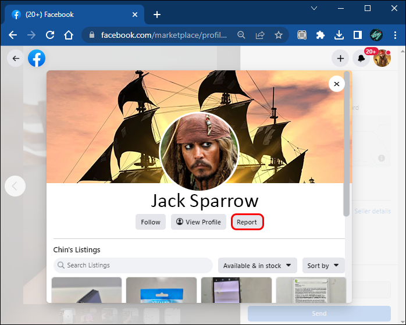Open the notifications bell icon
Screen dimensions: 406x325
coord(361,58)
